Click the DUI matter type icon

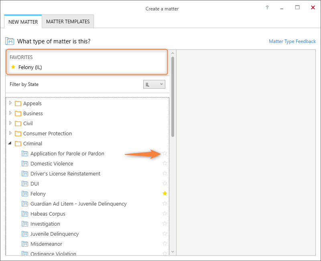point(25,184)
